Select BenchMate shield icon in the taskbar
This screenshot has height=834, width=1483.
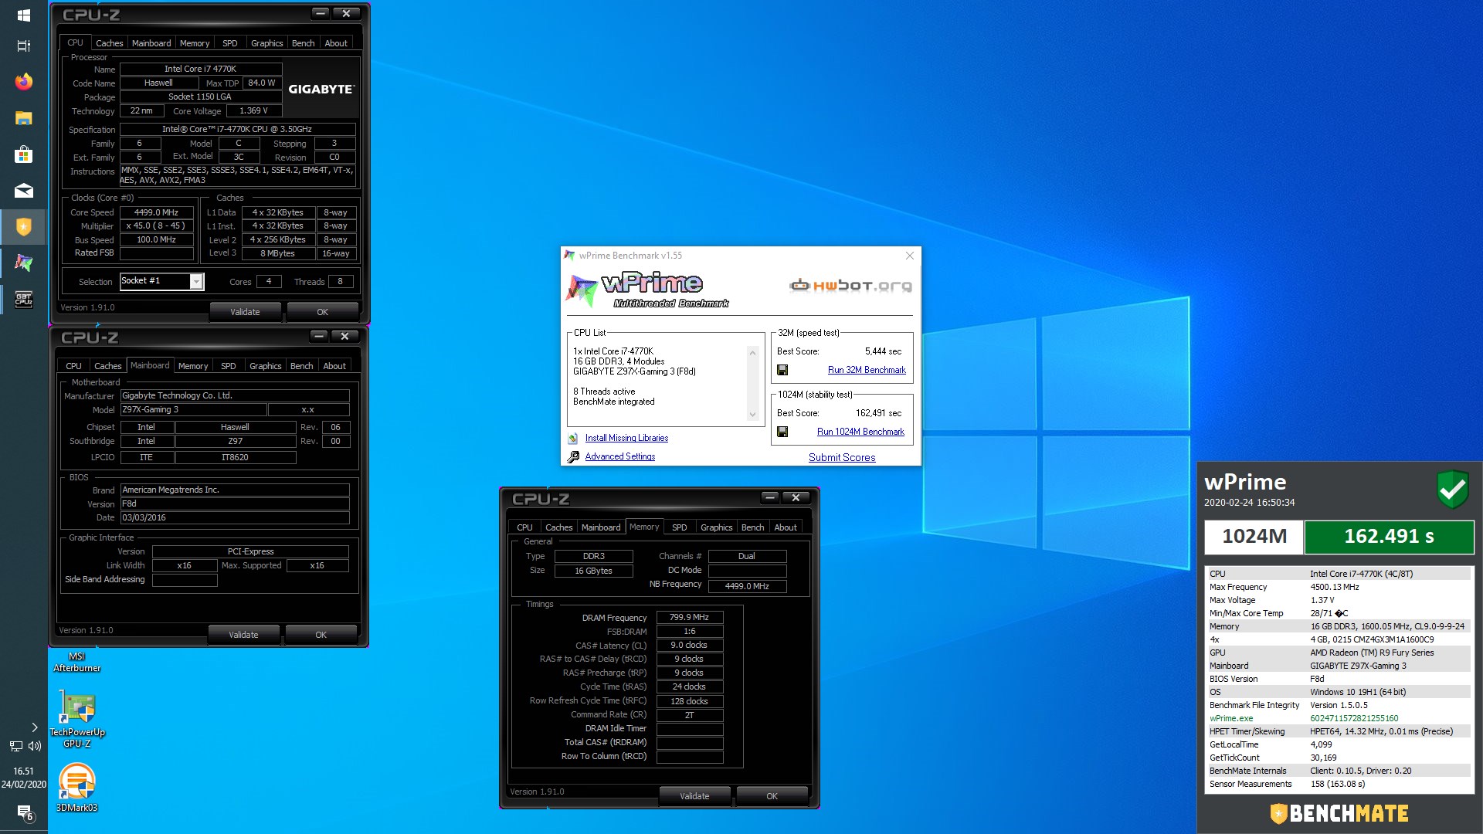(x=23, y=227)
